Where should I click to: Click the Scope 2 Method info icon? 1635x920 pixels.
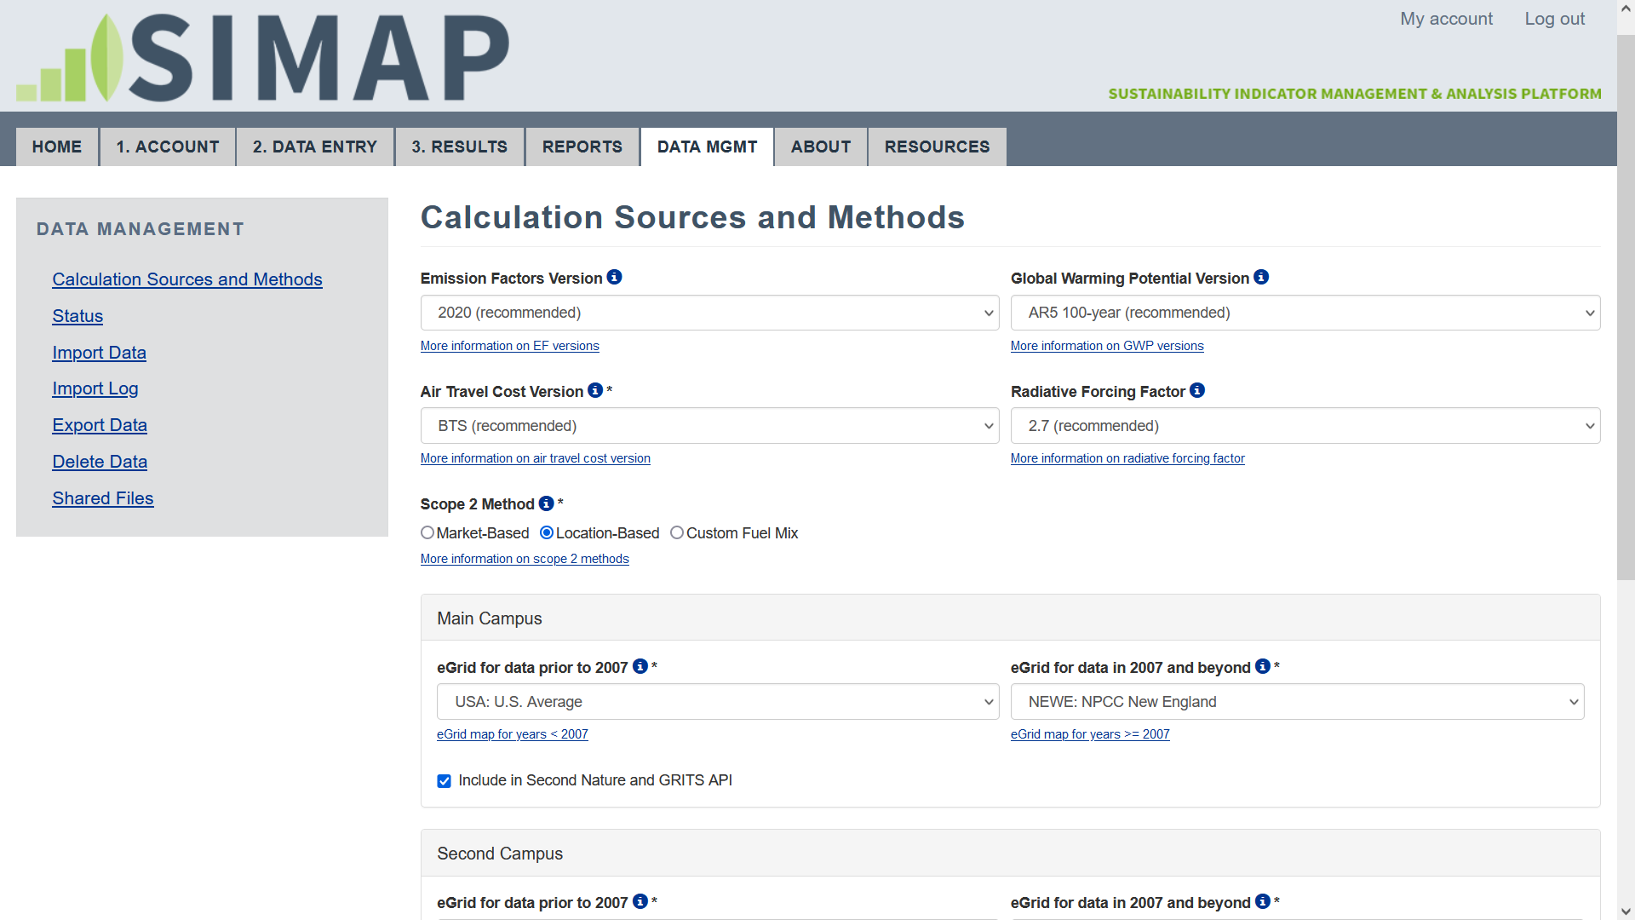547,504
